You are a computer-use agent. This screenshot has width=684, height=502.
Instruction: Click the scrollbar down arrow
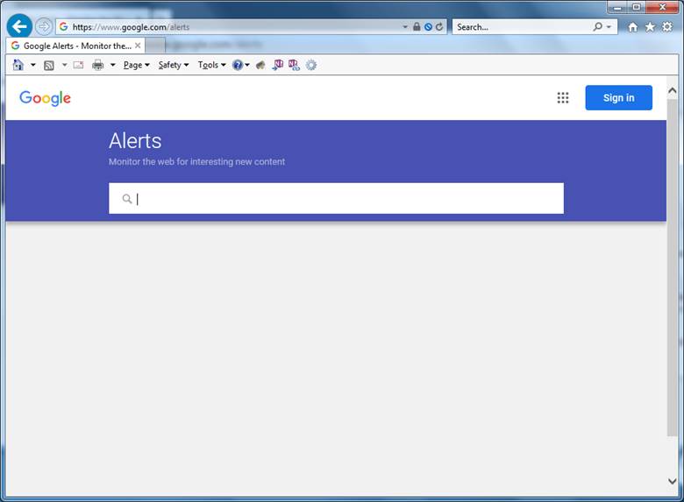[x=673, y=481]
